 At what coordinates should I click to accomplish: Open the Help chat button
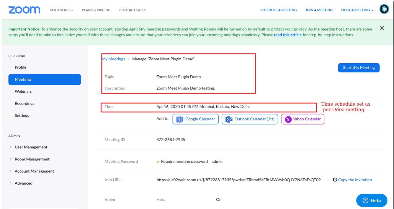pyautogui.click(x=372, y=200)
